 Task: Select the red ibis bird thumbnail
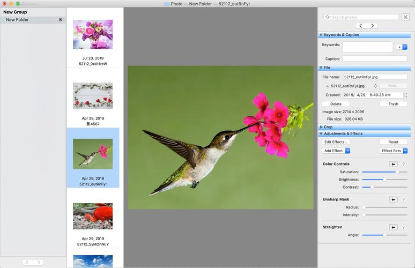(93, 216)
